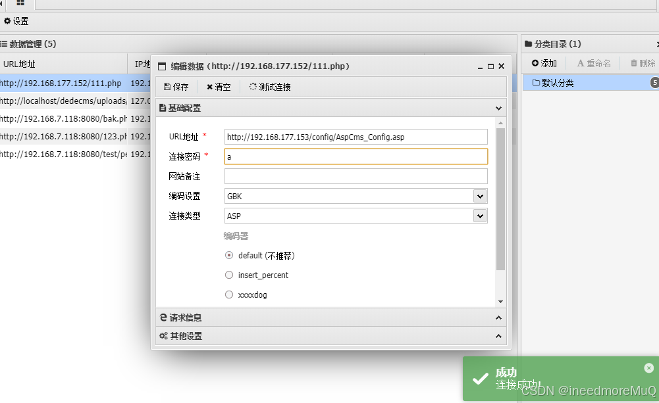
Task: Select the xxxxdog encoder option
Action: [x=228, y=295]
